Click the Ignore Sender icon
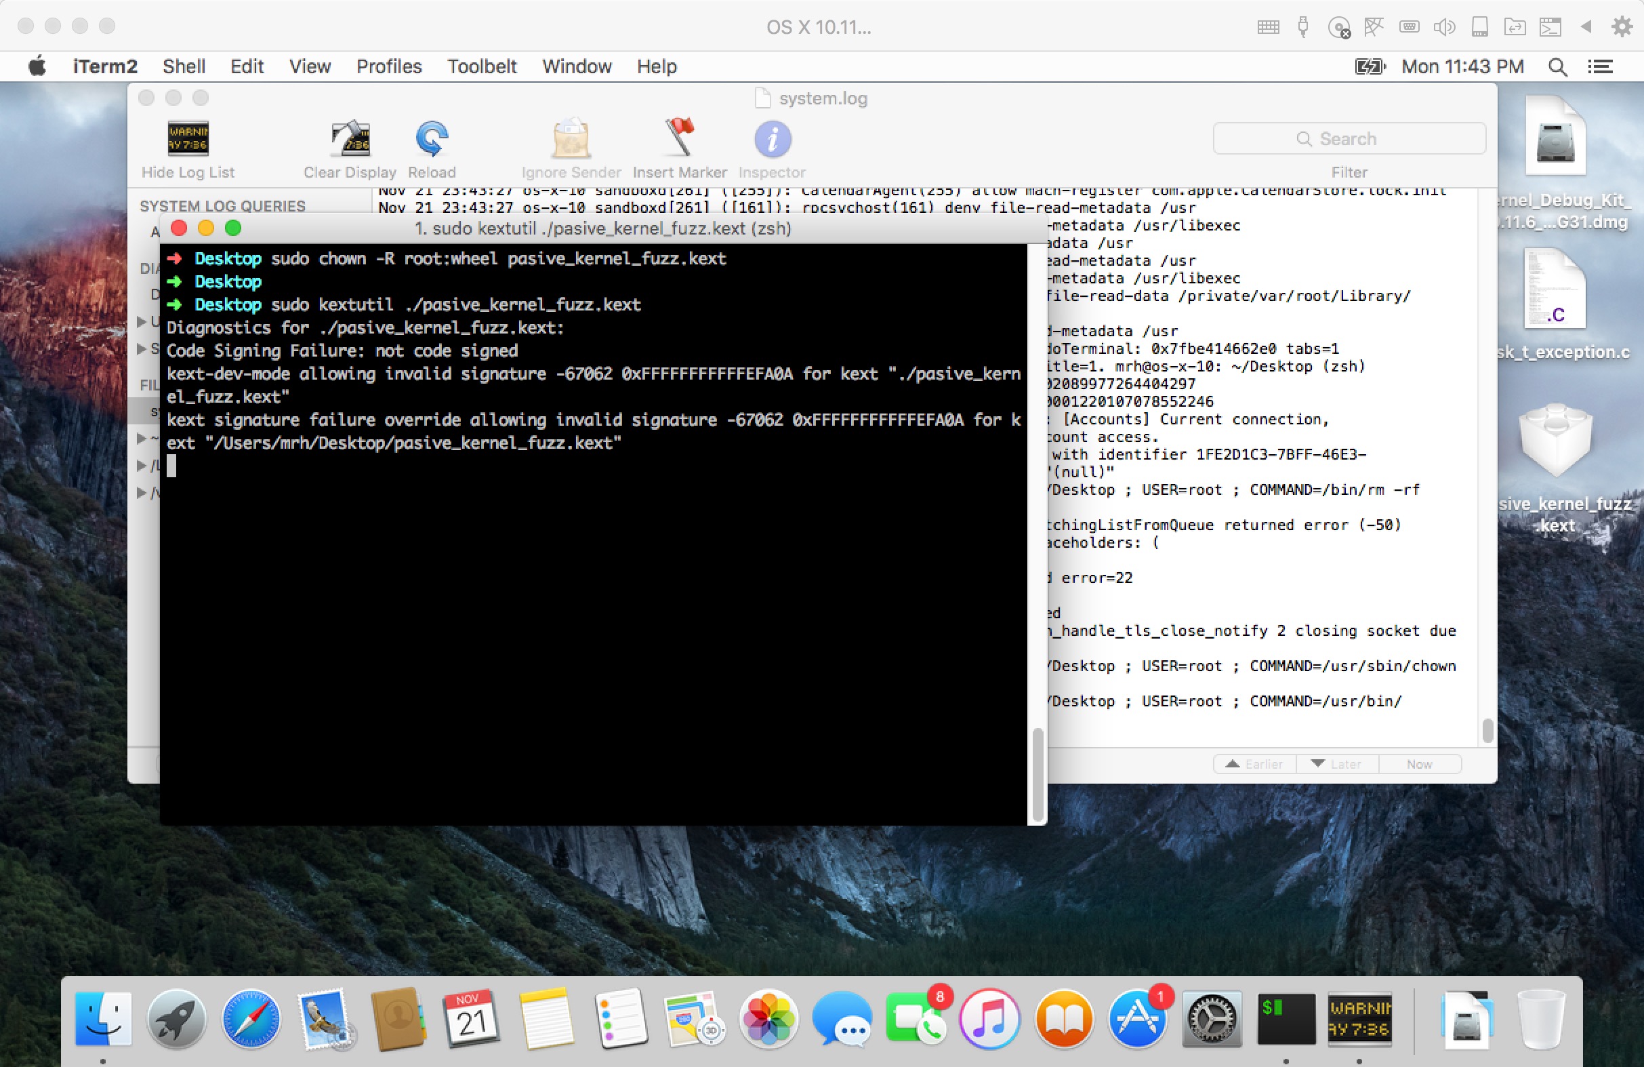This screenshot has width=1644, height=1067. tap(571, 140)
